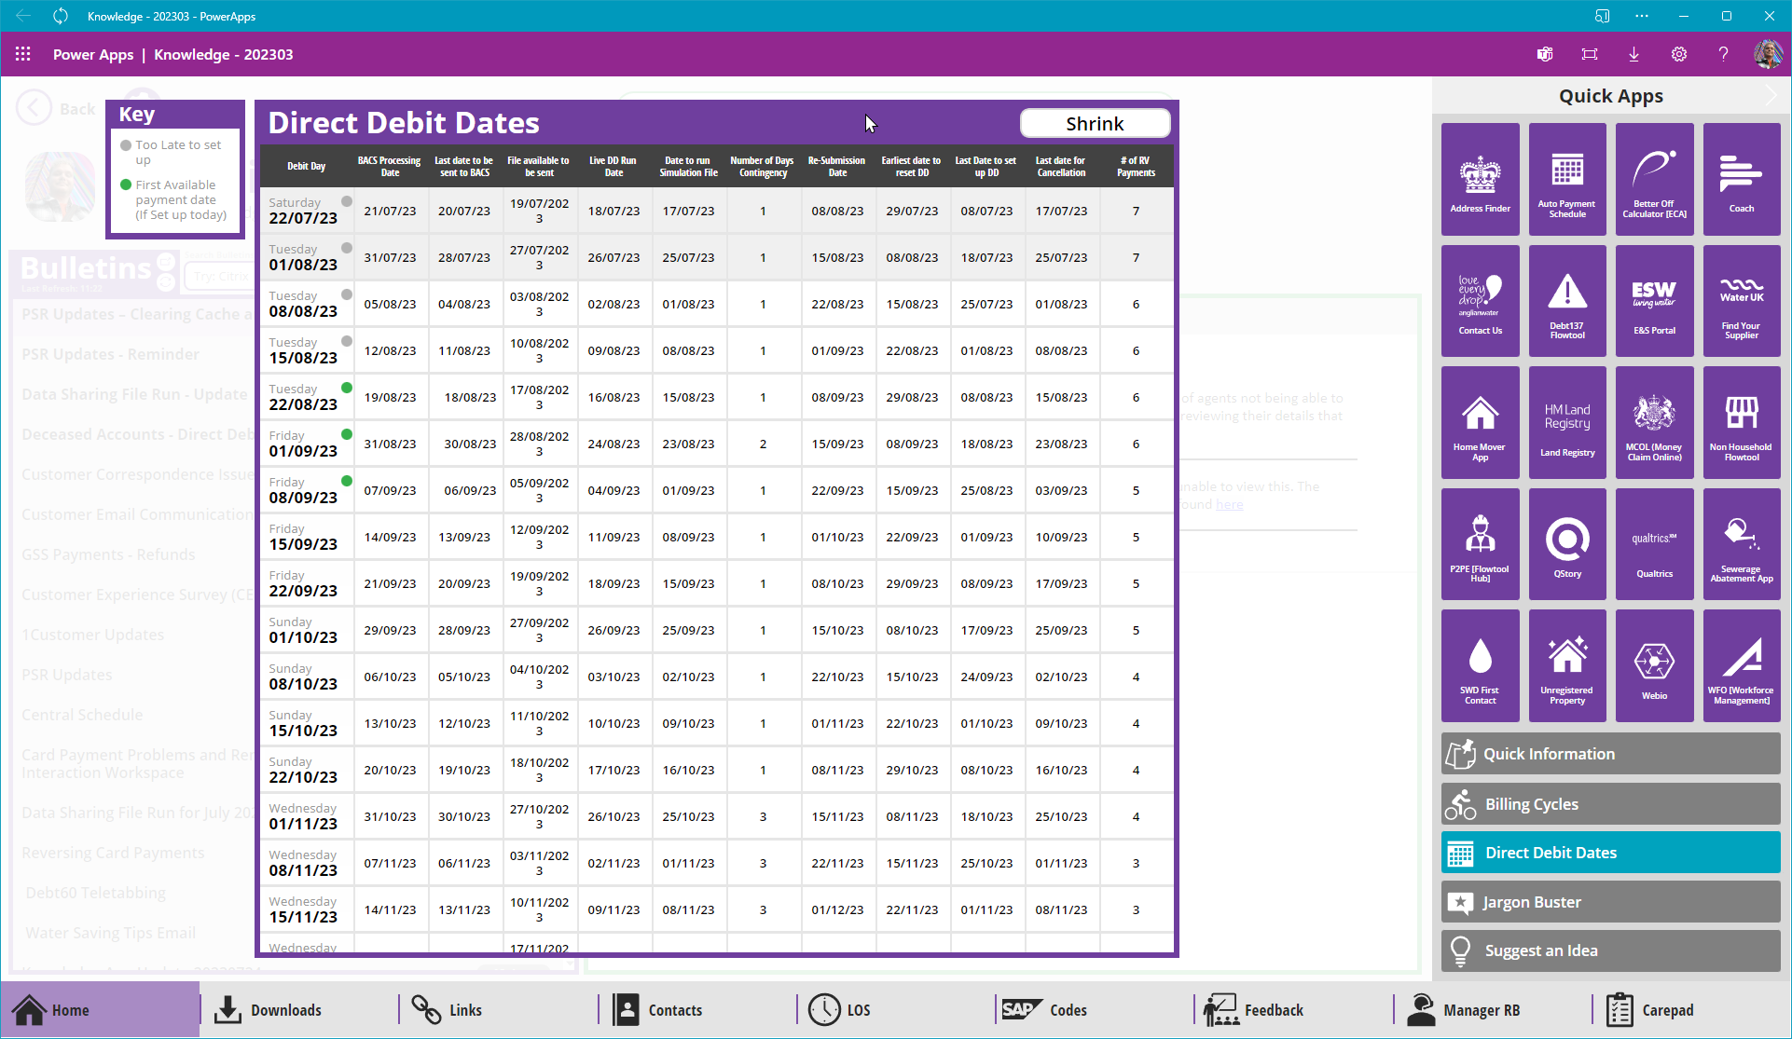
Task: Open the Sewerage Abatement App tile
Action: 1741,543
